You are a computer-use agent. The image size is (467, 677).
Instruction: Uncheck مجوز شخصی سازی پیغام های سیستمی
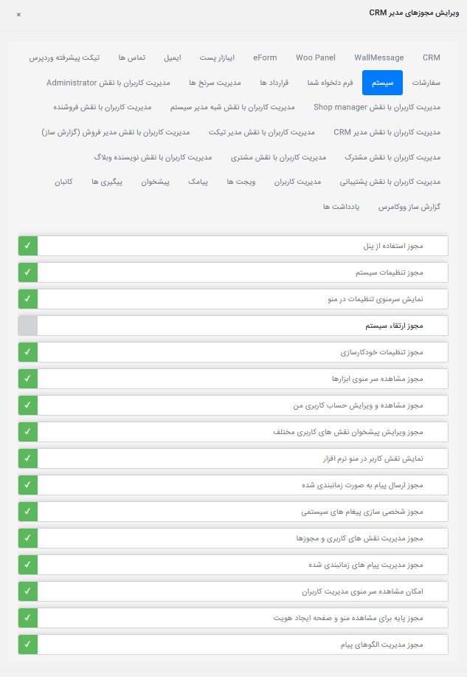click(x=27, y=512)
